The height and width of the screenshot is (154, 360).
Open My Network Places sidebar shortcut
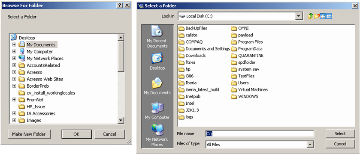tap(157, 135)
